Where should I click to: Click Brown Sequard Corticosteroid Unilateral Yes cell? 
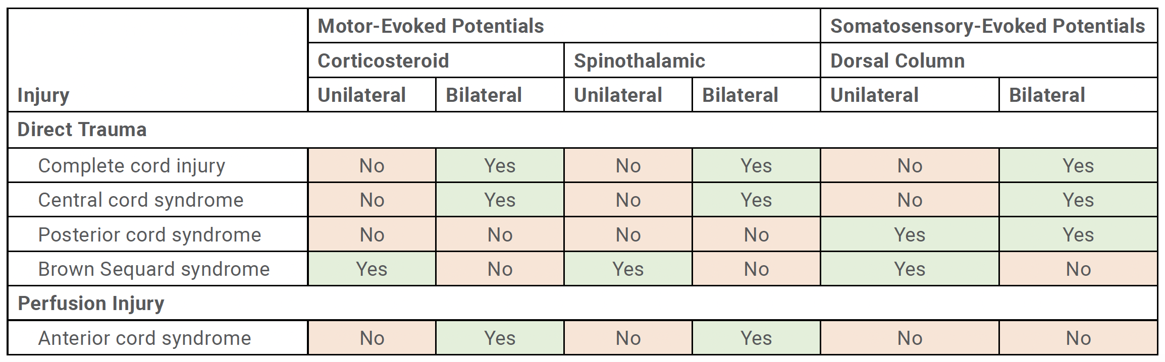(x=372, y=269)
